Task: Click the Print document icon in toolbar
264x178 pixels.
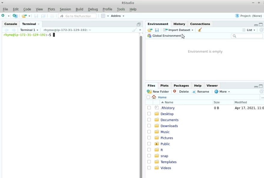Action: coord(52,16)
